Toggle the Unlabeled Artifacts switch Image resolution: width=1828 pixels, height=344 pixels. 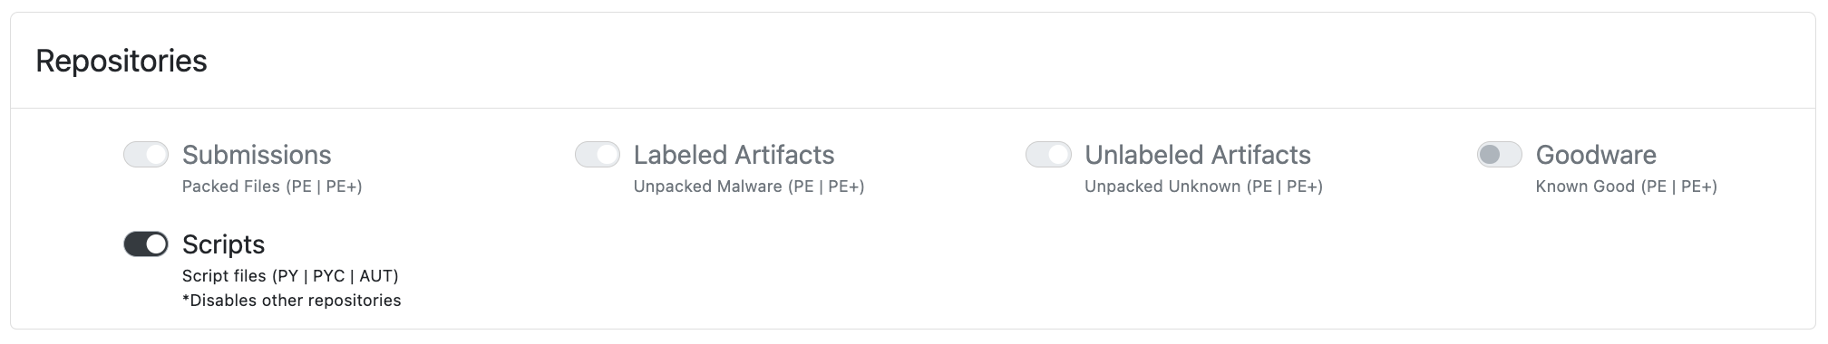(x=1048, y=155)
